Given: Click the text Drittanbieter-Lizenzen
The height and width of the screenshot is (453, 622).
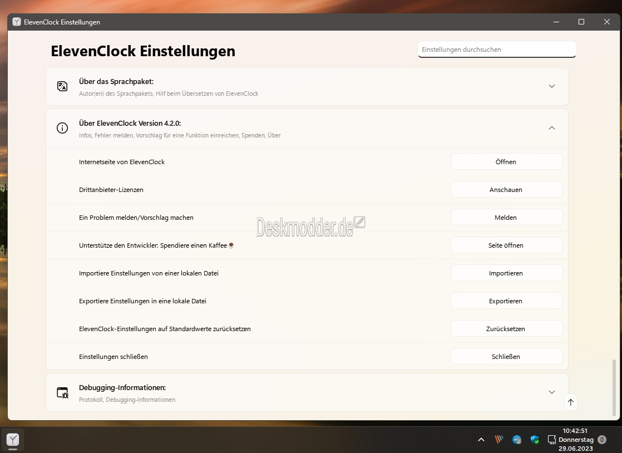Looking at the screenshot, I should tap(111, 190).
